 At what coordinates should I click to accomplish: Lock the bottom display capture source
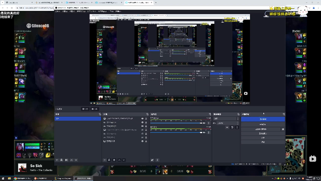click(146, 141)
